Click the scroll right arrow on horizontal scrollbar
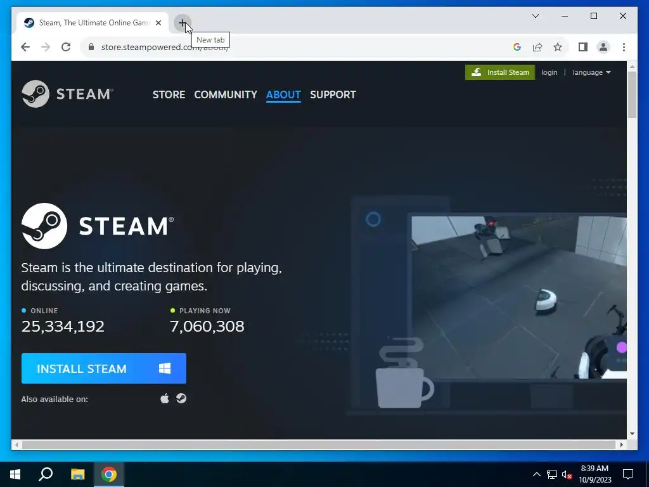The image size is (649, 487). tap(621, 445)
